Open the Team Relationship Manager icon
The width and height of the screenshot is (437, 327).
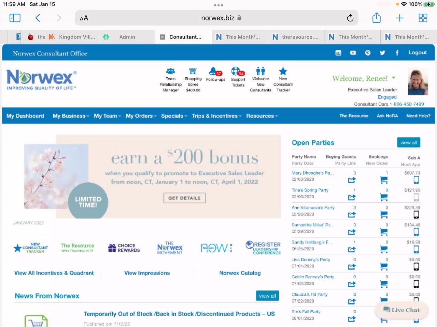tap(170, 72)
